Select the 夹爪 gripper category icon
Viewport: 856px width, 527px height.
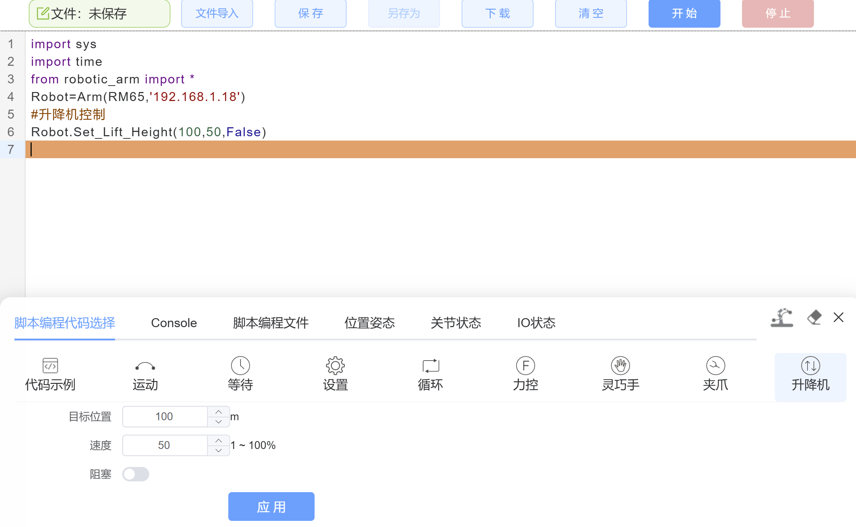pyautogui.click(x=715, y=374)
